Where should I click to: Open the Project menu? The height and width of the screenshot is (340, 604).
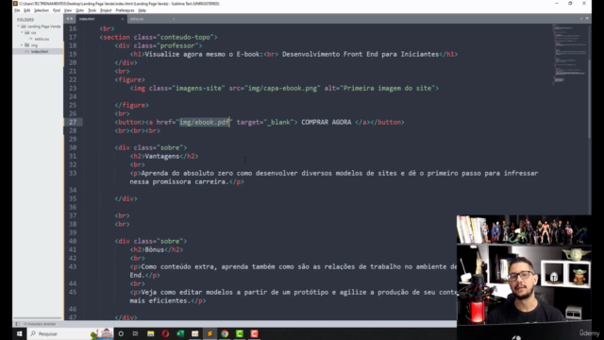tap(106, 10)
